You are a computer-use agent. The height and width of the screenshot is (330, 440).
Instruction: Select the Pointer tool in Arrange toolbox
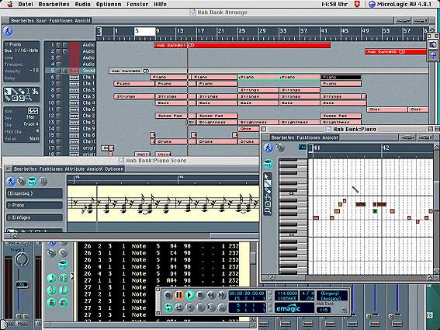click(x=8, y=92)
